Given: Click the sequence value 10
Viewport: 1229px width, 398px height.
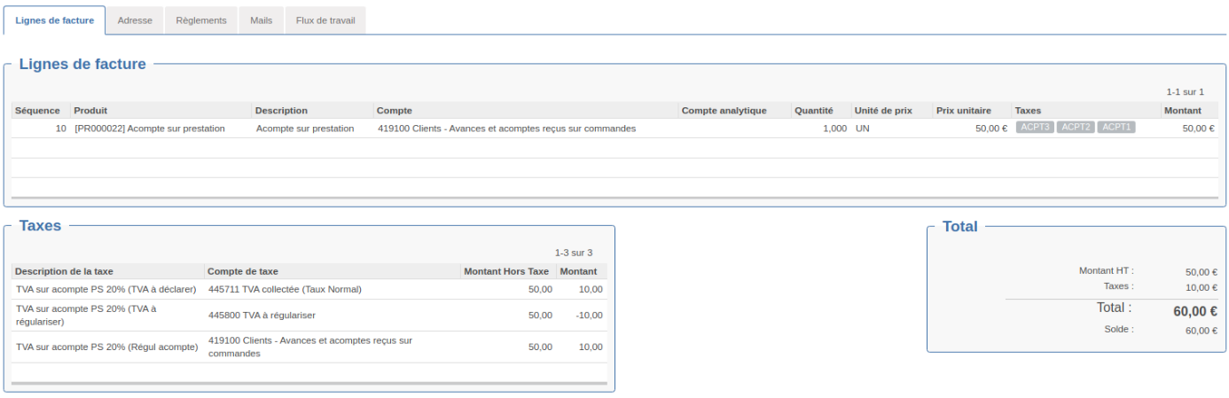Looking at the screenshot, I should click(x=60, y=129).
